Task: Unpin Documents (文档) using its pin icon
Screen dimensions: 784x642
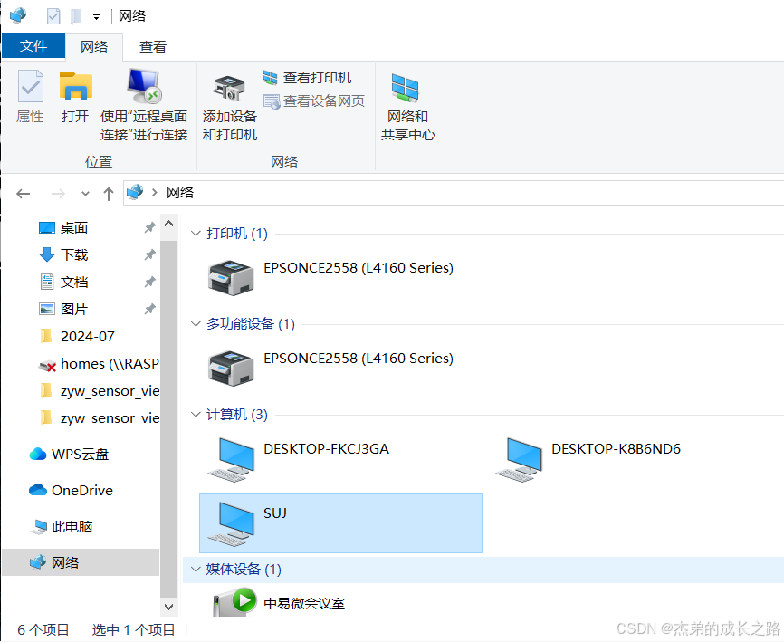Action: tap(149, 282)
